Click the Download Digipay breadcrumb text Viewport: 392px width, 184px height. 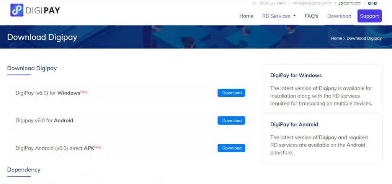point(364,38)
